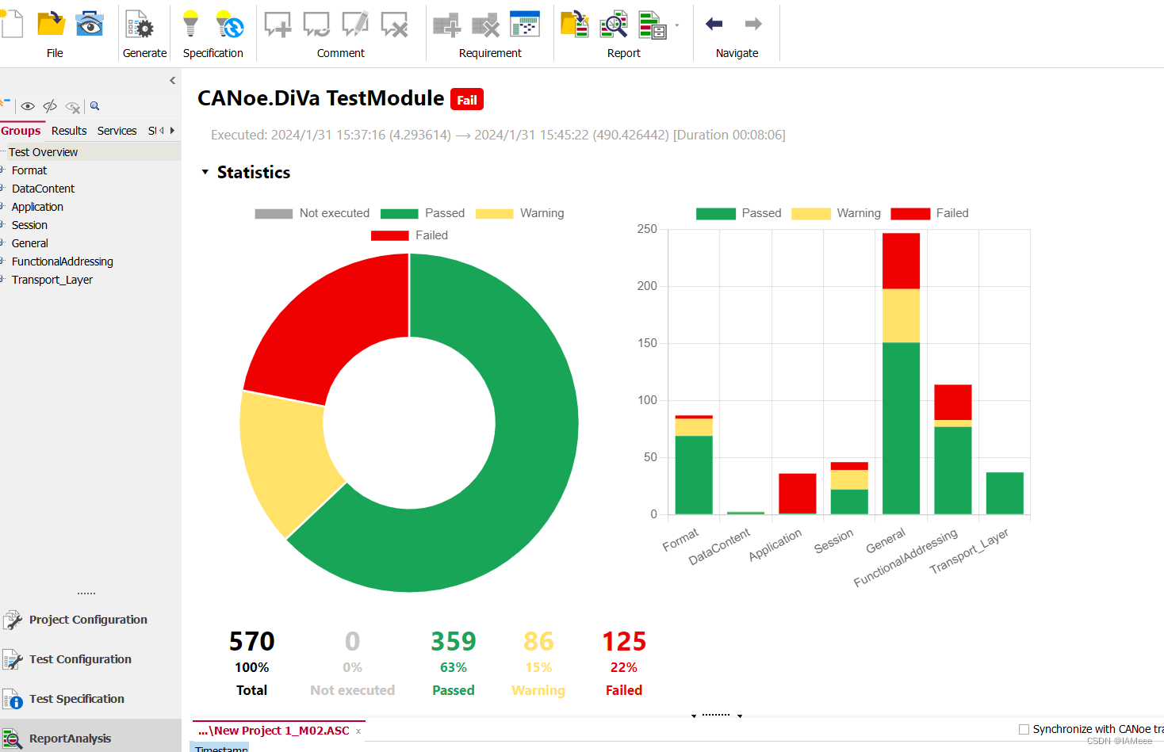
Task: Click the green Transport_Layer bar in chart
Action: point(1005,493)
